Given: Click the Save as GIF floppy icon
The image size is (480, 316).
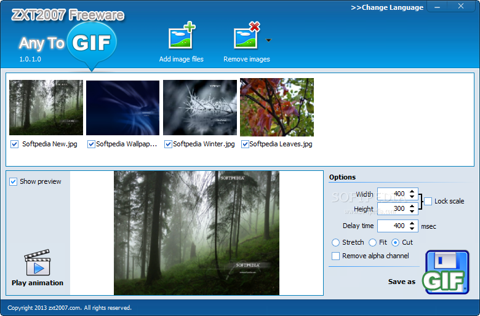Looking at the screenshot, I should pyautogui.click(x=447, y=272).
